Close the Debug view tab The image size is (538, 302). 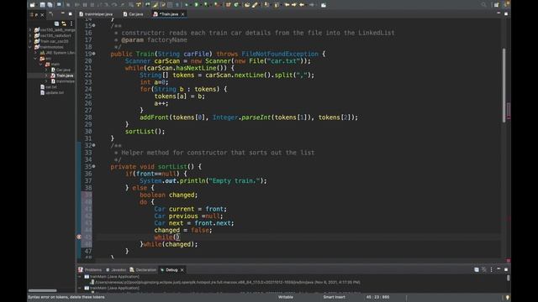click(x=182, y=270)
